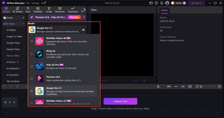This screenshot has height=118, width=224.
Task: Open the Settings menu
Action: [35, 3]
